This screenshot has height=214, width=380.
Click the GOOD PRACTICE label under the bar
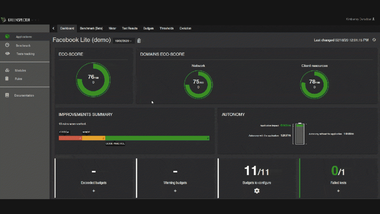115,144
